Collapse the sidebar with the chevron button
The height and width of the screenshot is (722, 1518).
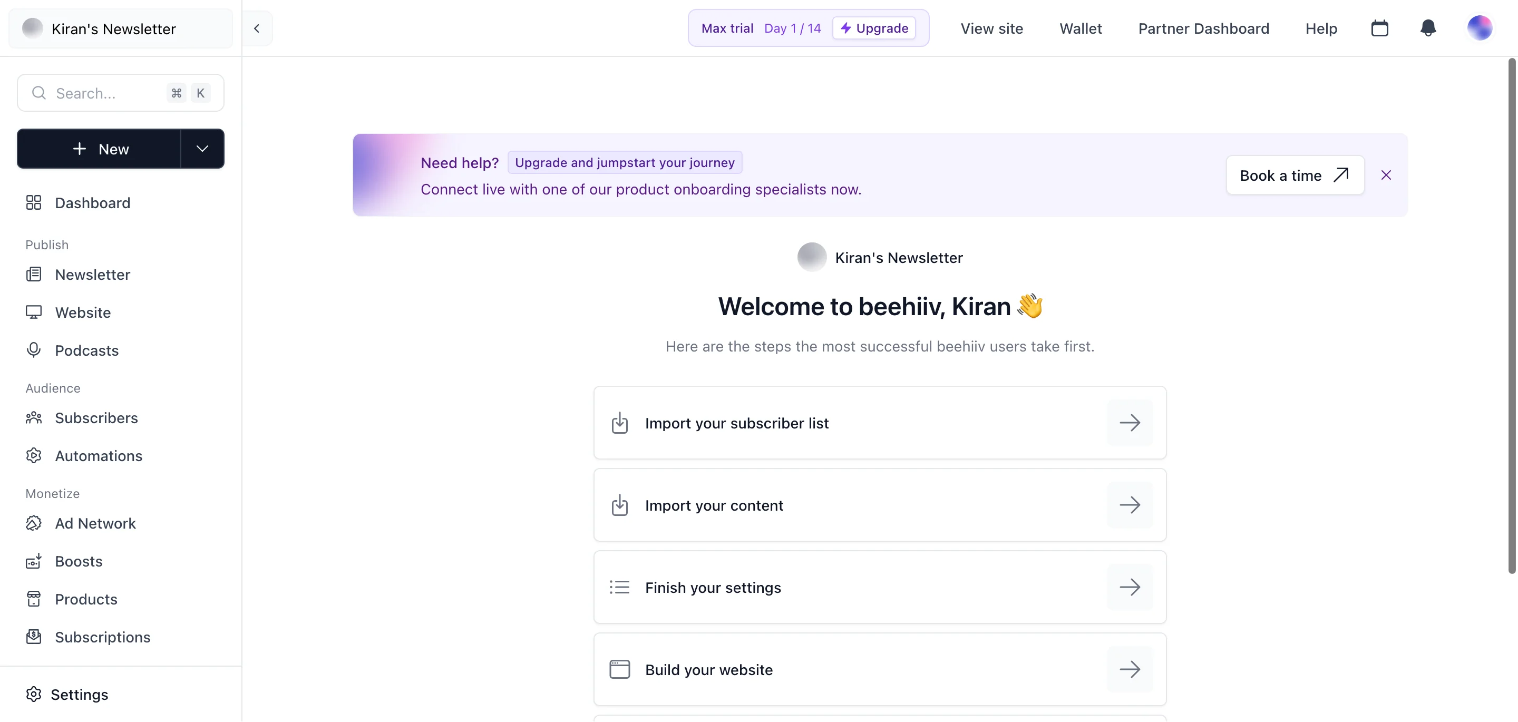pos(257,28)
